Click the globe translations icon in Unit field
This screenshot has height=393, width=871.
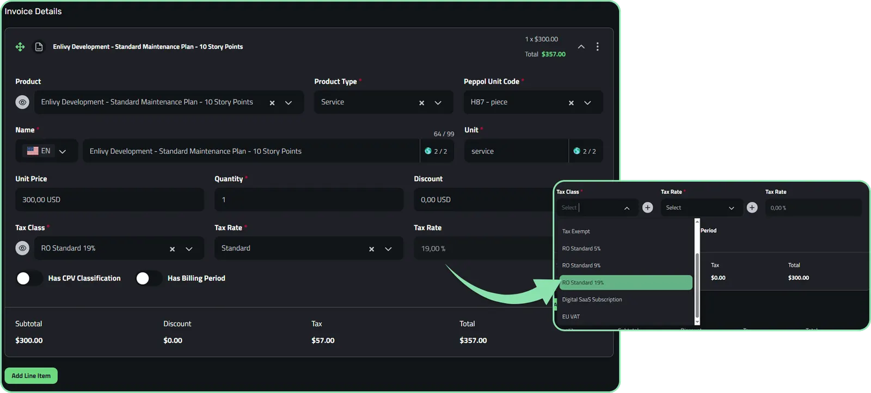coord(576,151)
